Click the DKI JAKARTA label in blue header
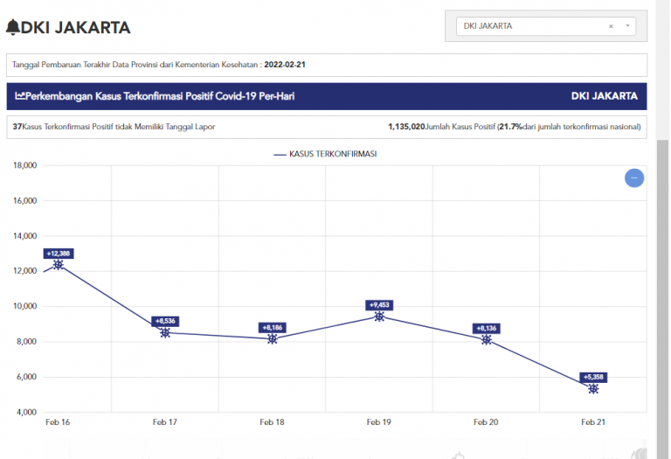This screenshot has width=671, height=459. (x=604, y=96)
